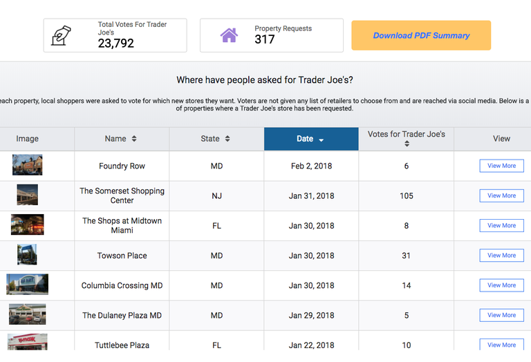Click the voting ballot icon
The image size is (531, 362).
(61, 35)
